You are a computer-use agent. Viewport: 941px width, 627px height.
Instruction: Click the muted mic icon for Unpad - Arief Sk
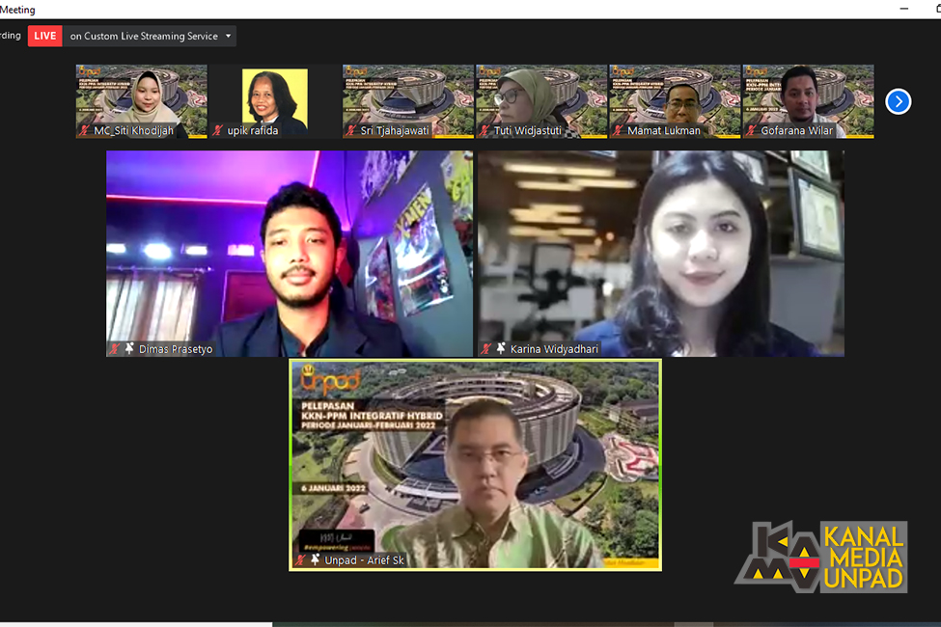pos(300,560)
